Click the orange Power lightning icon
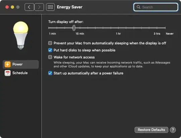The height and width of the screenshot is (138, 181). (8, 64)
